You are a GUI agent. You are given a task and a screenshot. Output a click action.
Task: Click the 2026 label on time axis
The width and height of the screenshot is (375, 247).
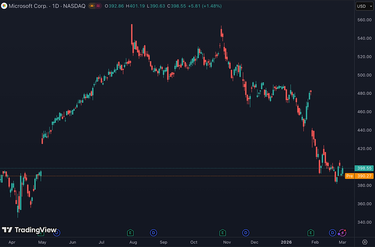pos(286,242)
